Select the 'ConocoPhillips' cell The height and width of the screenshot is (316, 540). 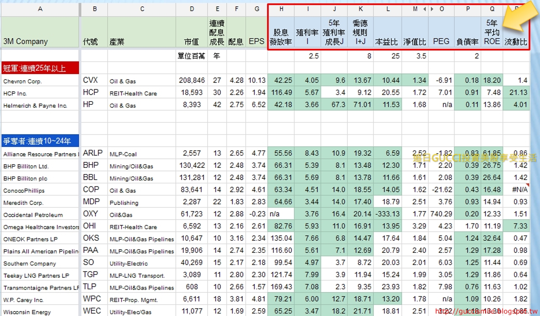coord(40,190)
